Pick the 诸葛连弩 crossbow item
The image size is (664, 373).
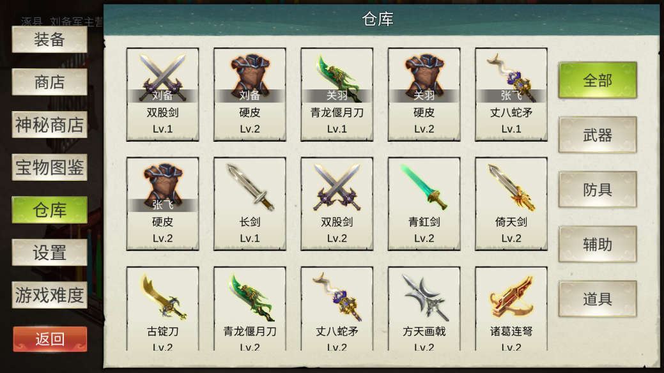point(511,309)
